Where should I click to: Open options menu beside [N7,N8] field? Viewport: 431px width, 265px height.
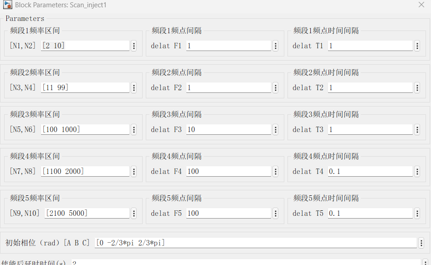[134, 172]
